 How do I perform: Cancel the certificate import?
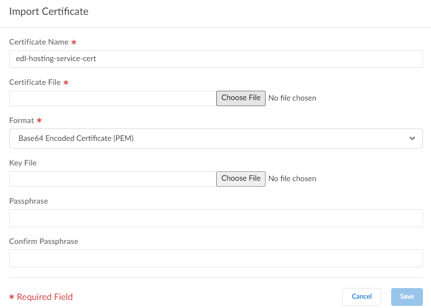coord(361,297)
